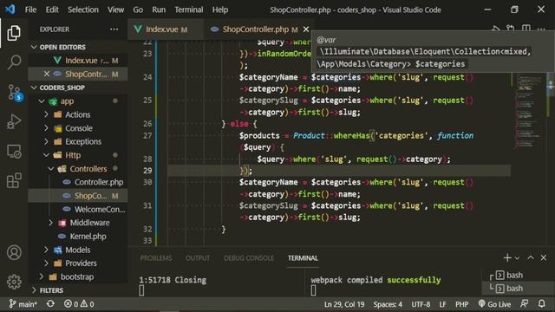
Task: Change indentation via Spaces: 4
Action: click(388, 304)
